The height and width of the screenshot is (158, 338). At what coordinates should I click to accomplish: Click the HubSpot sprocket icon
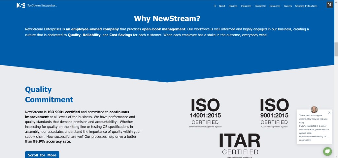click(329, 5)
